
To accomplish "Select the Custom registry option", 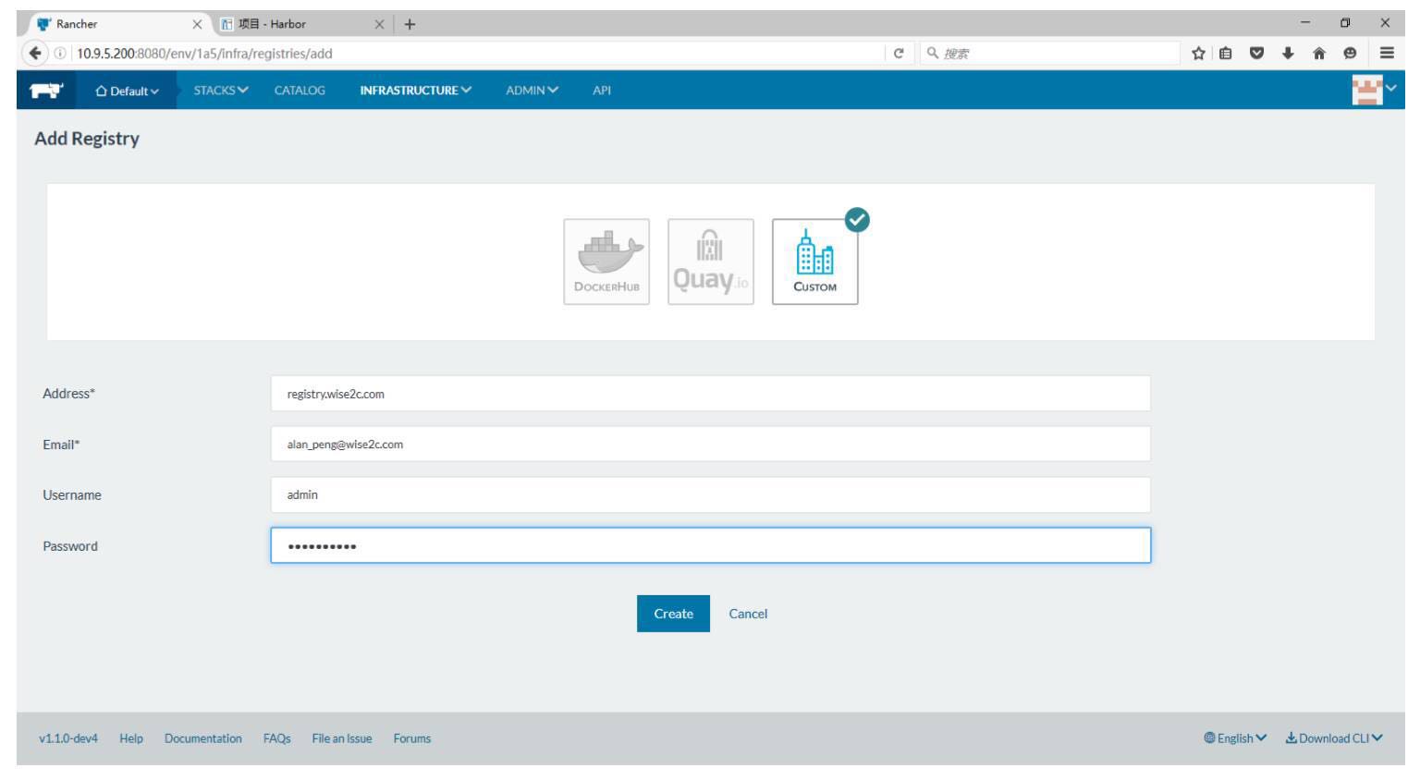I will pyautogui.click(x=815, y=262).
